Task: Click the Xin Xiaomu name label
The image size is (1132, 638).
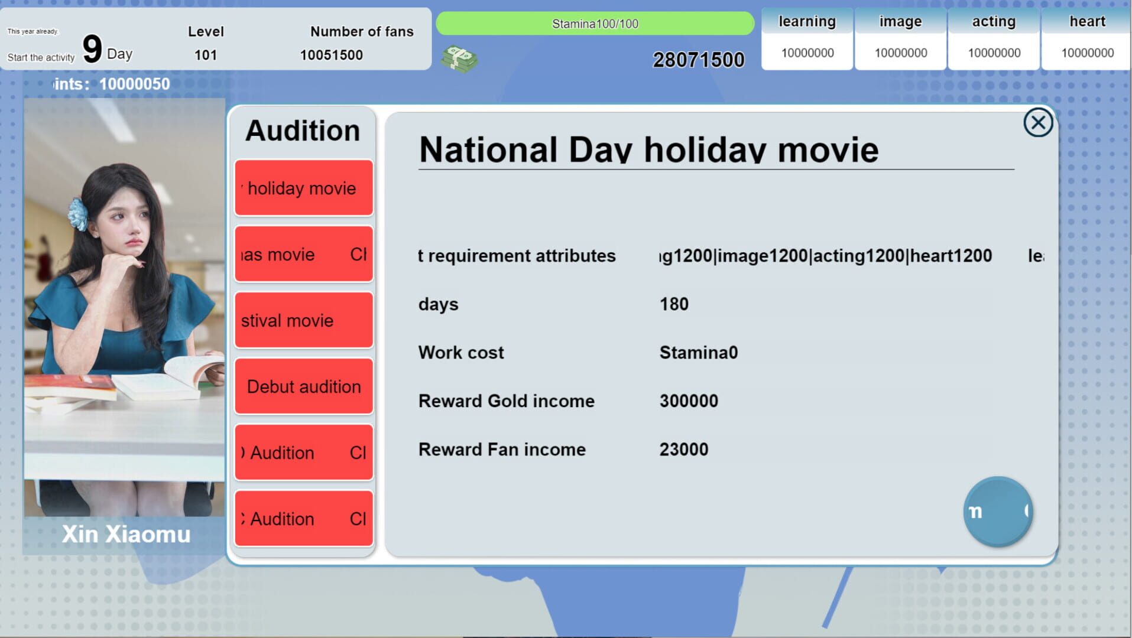Action: pos(126,534)
